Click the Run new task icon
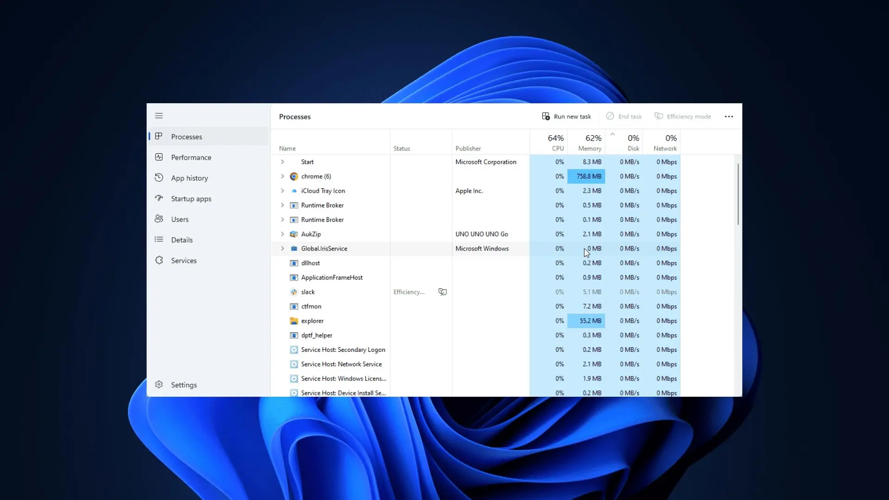889x500 pixels. [546, 116]
